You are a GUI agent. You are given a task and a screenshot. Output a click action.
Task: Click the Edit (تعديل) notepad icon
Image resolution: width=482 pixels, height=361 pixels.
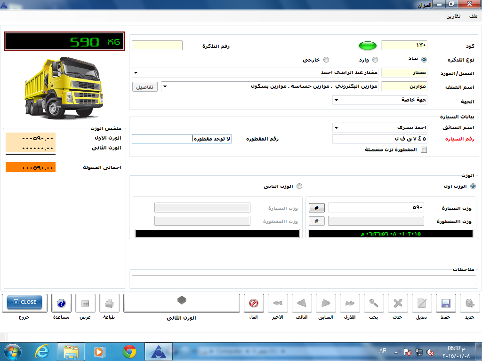pyautogui.click(x=422, y=303)
